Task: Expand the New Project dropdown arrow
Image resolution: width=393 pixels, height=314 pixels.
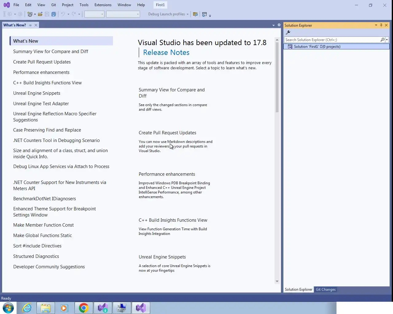Action: (35, 14)
